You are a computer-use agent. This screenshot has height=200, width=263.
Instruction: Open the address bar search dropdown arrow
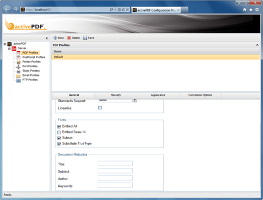tap(115, 9)
